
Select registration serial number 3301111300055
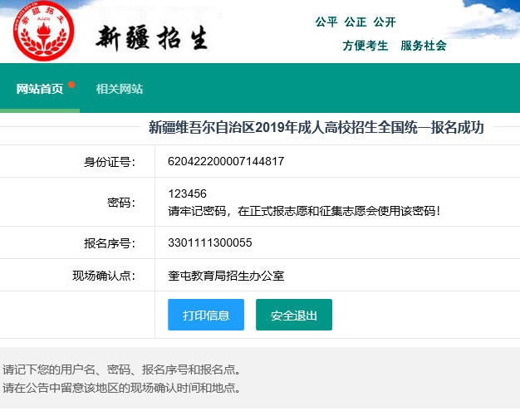pyautogui.click(x=209, y=242)
